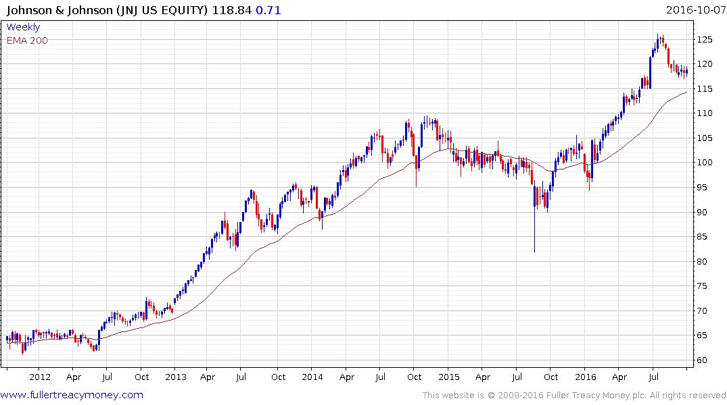Select the 110 price axis label

coord(705,113)
